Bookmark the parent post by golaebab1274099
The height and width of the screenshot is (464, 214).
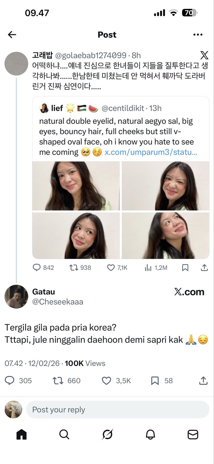(185, 268)
